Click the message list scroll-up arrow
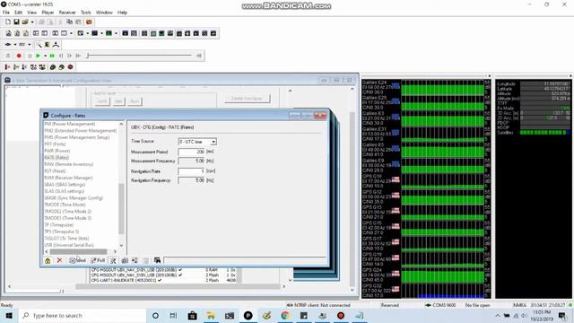 pos(121,124)
